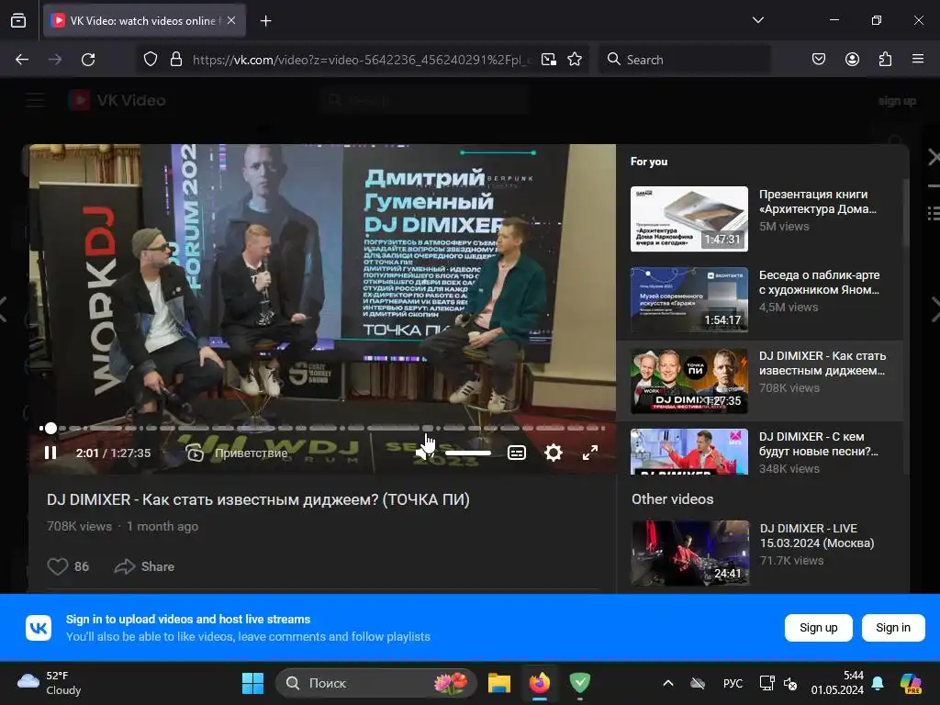
Task: Open extensions puzzle icon
Action: (886, 60)
